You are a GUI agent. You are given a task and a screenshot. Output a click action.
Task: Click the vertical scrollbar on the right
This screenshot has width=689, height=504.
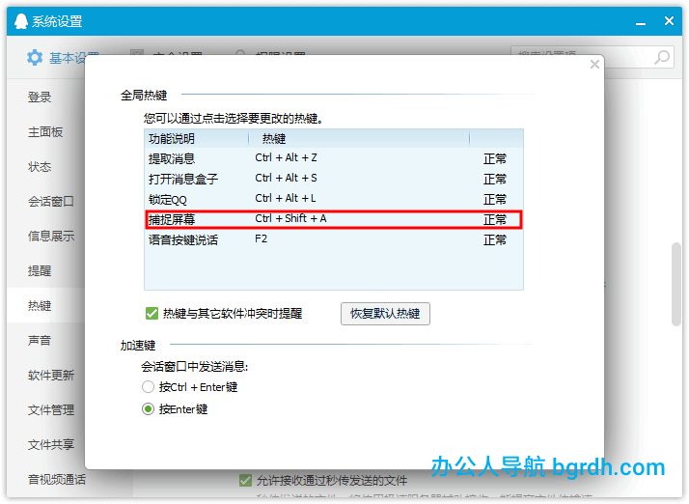[676, 280]
